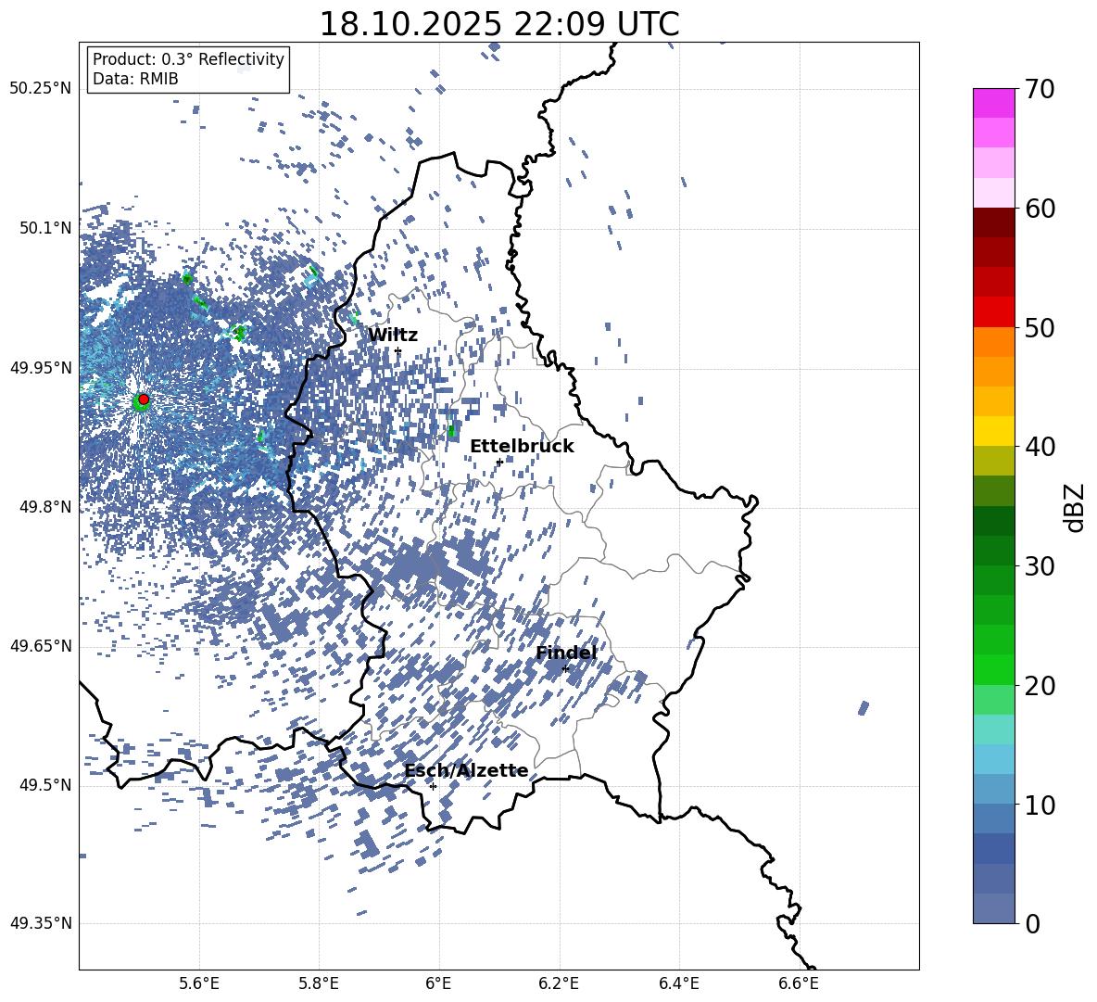Click the 49.35°N latitude label
The image size is (1097, 1002).
click(41, 923)
